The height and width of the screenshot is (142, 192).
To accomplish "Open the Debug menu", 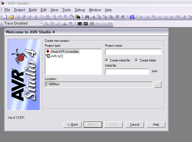I will click(80, 10).
